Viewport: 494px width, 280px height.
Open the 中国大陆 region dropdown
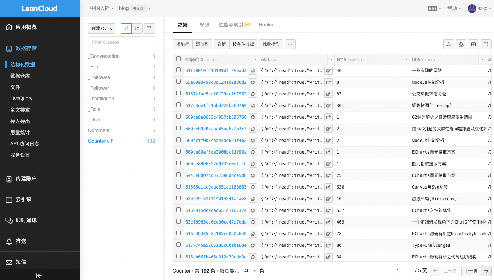(102, 8)
